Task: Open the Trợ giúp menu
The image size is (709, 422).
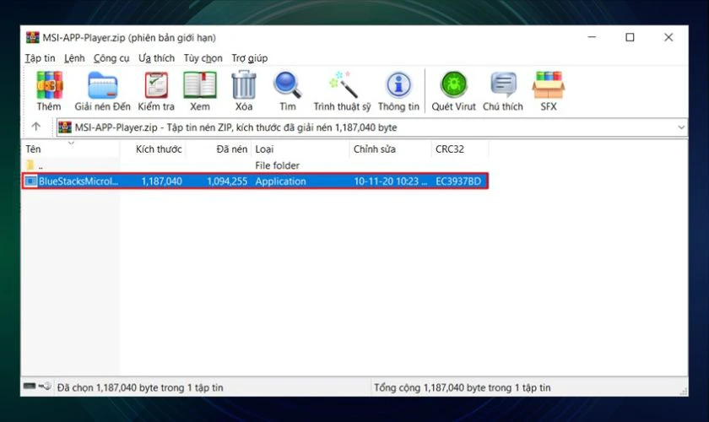Action: [x=250, y=58]
